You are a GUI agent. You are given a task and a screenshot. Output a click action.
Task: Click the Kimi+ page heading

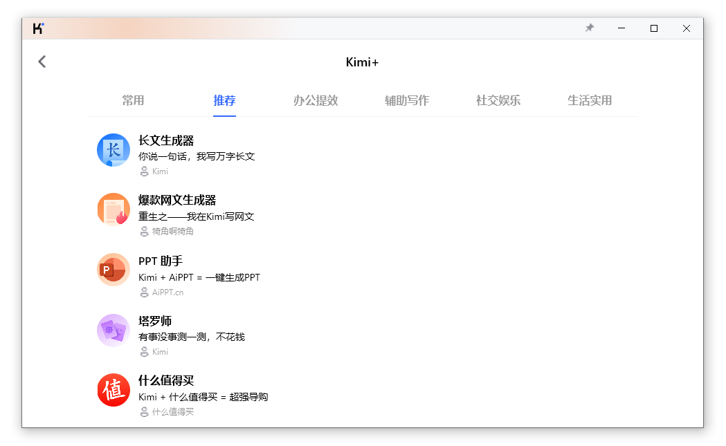(x=362, y=62)
